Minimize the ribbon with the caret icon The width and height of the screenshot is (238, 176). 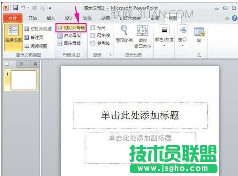pyautogui.click(x=227, y=19)
